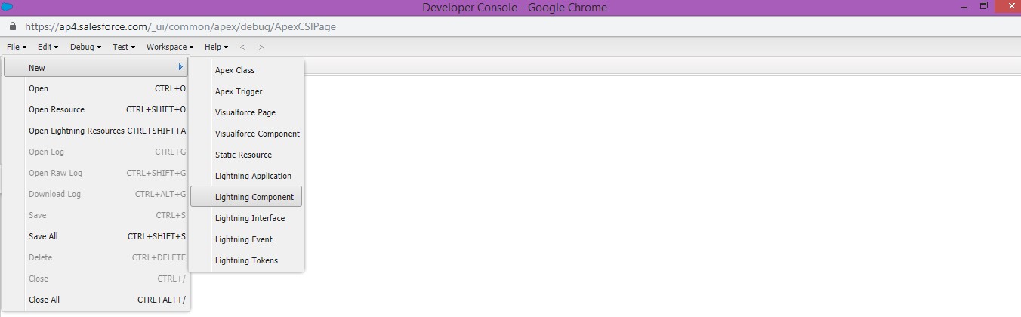Choose Lightning Tokens item

tap(246, 260)
